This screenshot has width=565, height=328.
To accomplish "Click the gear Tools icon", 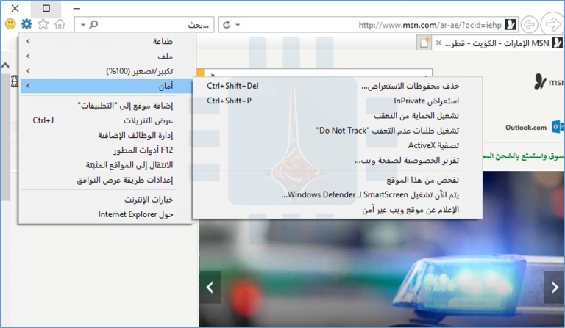I will [26, 24].
